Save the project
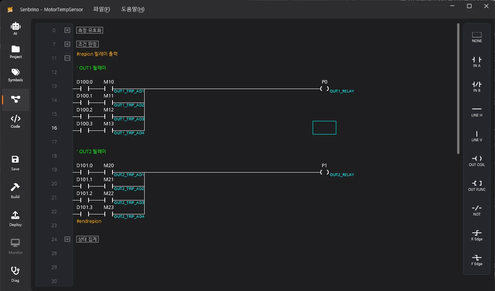The width and height of the screenshot is (495, 291). pyautogui.click(x=15, y=163)
